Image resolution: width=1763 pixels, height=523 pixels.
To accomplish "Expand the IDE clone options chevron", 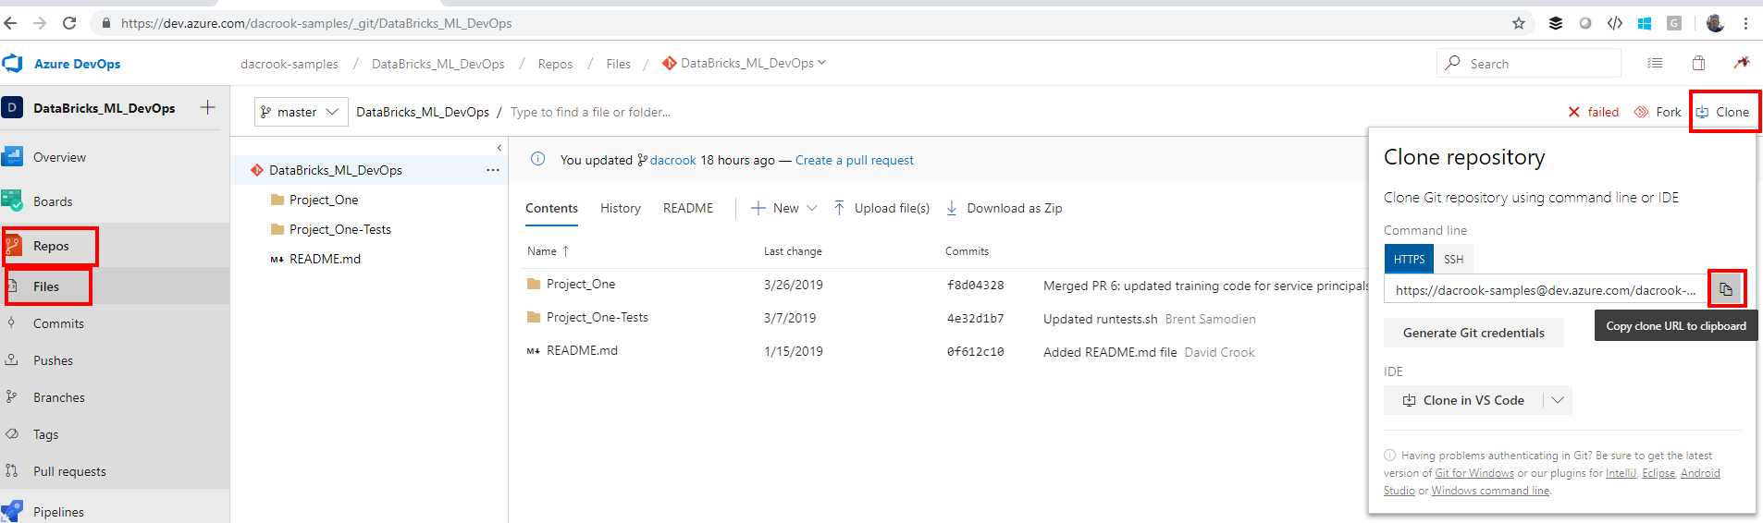I will (1558, 400).
